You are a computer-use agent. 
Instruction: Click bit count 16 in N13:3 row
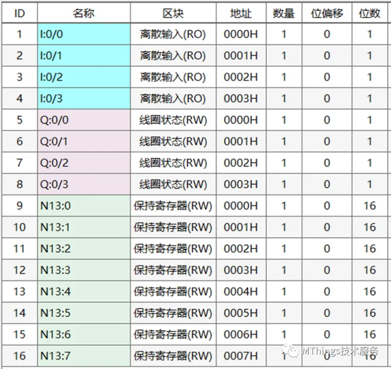(370, 270)
